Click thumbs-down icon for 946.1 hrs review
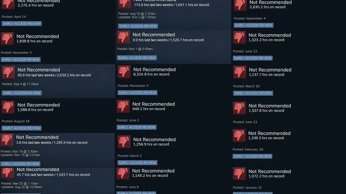Image resolution: width=346 pixels, height=194 pixels. [123, 106]
